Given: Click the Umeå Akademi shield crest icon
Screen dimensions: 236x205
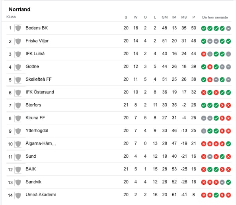Looking at the screenshot, I should (x=18, y=195).
